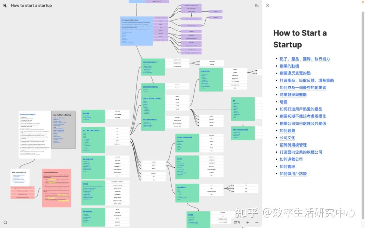The height and width of the screenshot is (228, 365).
Task: Zoom in using the plus icon
Action: (x=248, y=222)
